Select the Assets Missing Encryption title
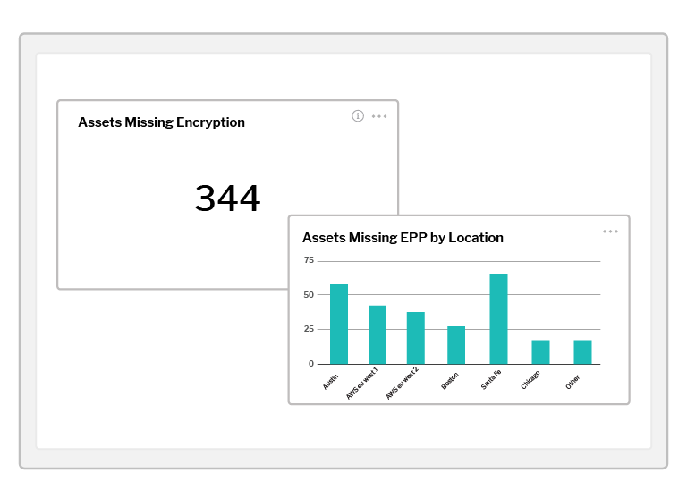The image size is (687, 490). 161,122
